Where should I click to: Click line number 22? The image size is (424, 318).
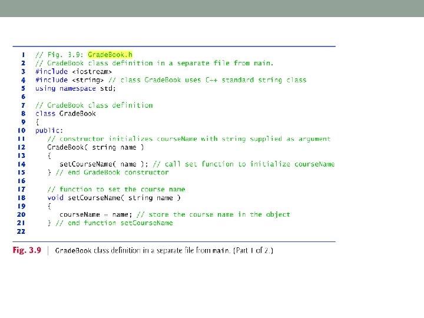click(21, 231)
